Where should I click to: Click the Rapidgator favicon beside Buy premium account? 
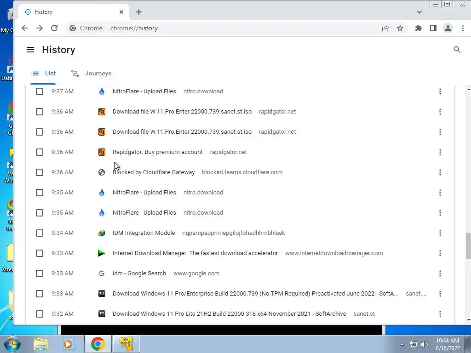click(x=102, y=152)
